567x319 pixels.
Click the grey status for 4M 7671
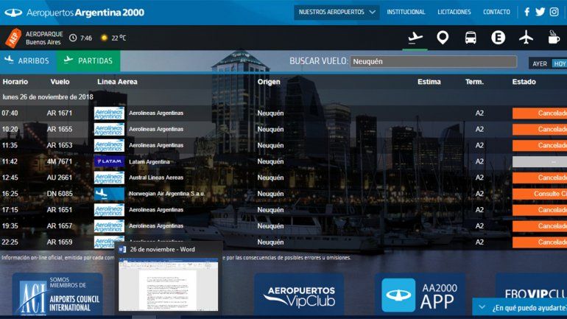point(540,161)
